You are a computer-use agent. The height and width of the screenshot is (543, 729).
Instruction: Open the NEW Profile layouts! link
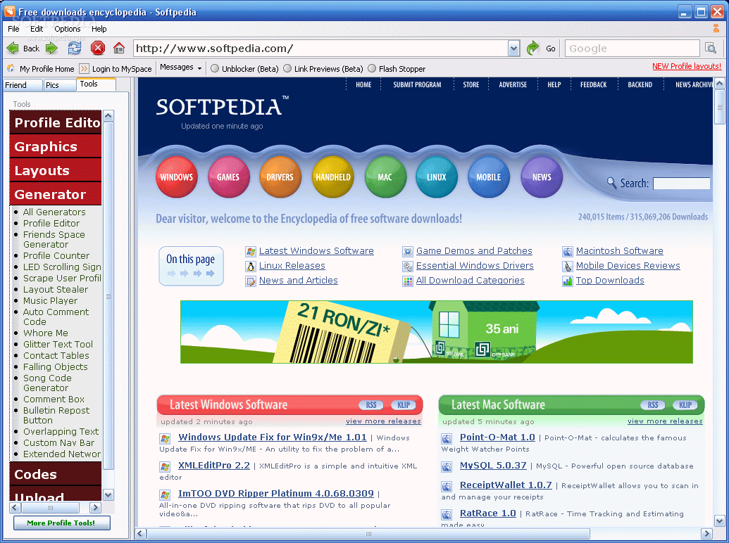pyautogui.click(x=687, y=66)
